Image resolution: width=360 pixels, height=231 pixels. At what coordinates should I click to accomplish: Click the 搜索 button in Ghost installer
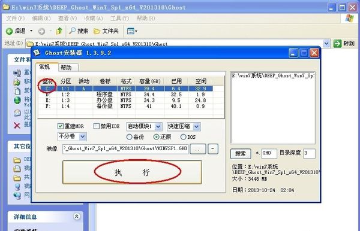tap(241, 154)
